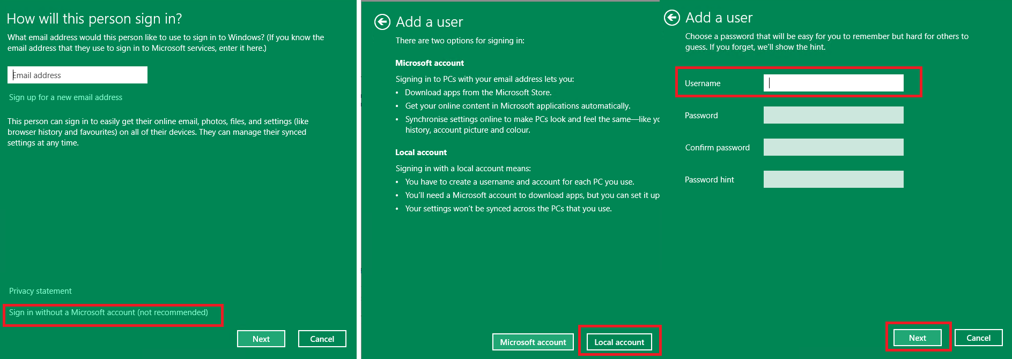Click 'Your settings won't be synced' bullet text
The height and width of the screenshot is (359, 1012).
[x=508, y=209]
